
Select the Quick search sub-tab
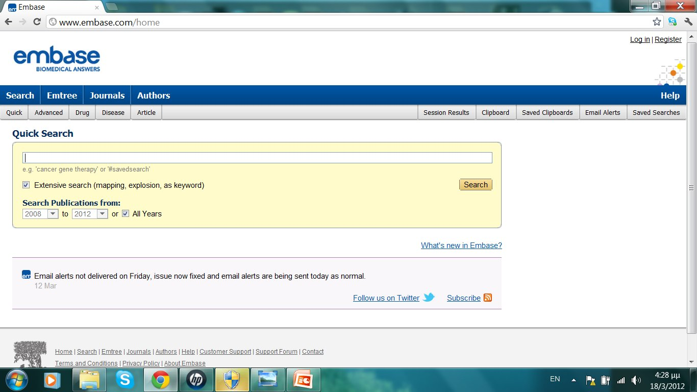coord(14,112)
